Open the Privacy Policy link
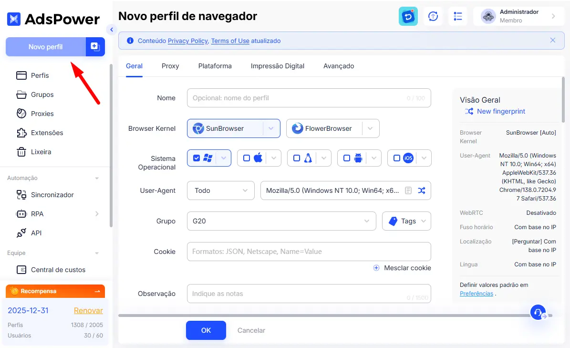The height and width of the screenshot is (348, 570). point(188,41)
